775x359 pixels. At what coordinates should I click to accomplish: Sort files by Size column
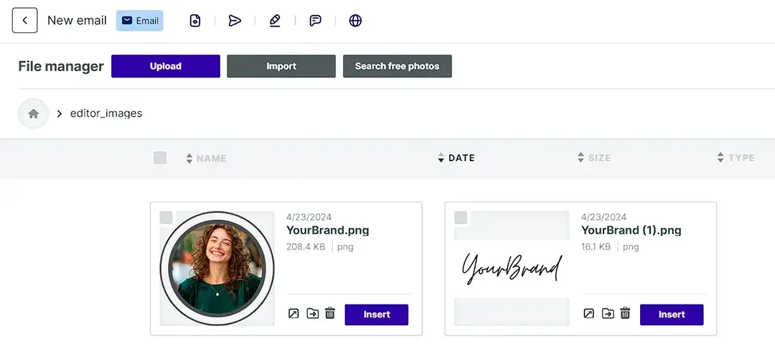(x=593, y=158)
